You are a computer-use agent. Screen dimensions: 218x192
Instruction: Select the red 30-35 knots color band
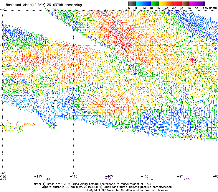(x=178, y=4)
